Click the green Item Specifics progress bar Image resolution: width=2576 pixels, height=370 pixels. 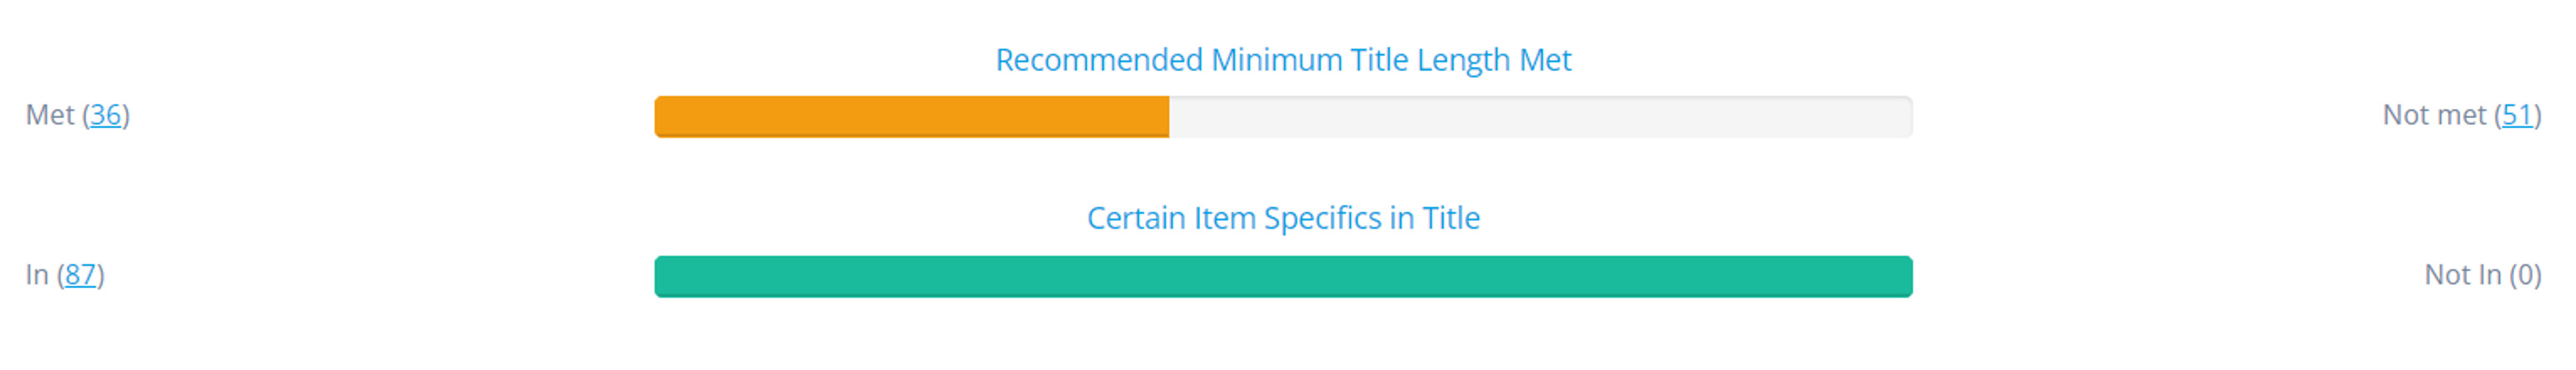[1283, 277]
